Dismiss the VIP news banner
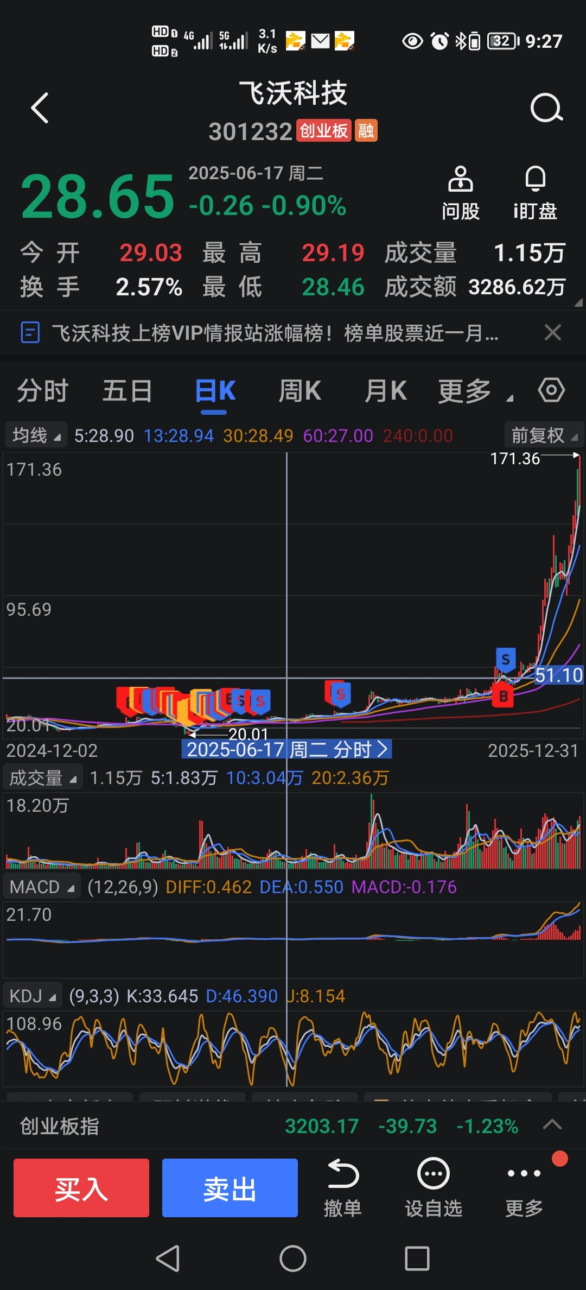The image size is (586, 1290). [x=552, y=332]
